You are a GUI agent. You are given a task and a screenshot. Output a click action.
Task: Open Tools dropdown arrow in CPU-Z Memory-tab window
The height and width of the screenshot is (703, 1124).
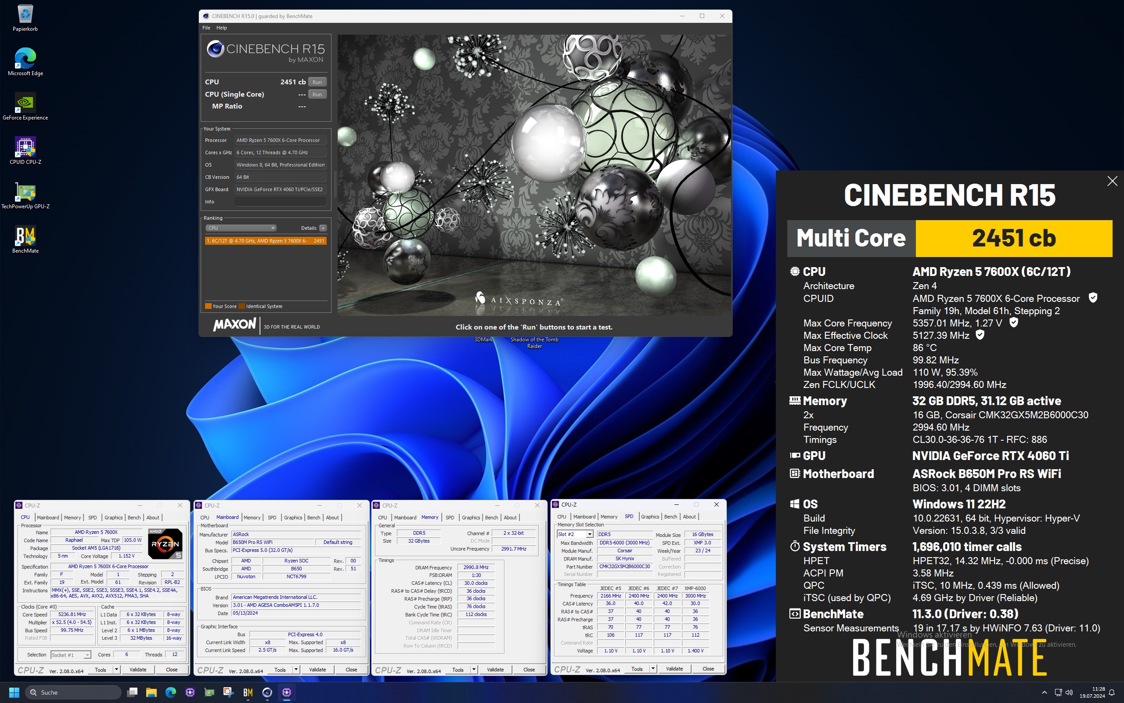click(x=474, y=670)
